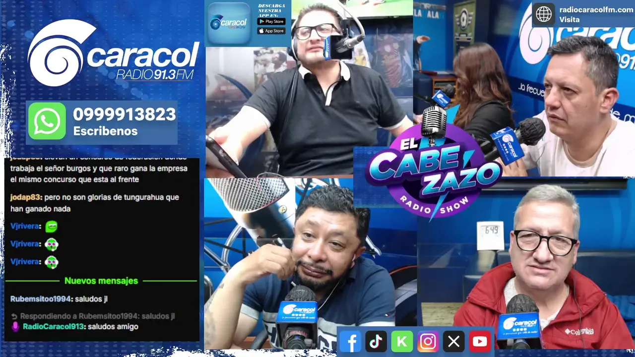
Task: Select the 'Nuevos mensajes' chat divider label
Action: click(101, 281)
